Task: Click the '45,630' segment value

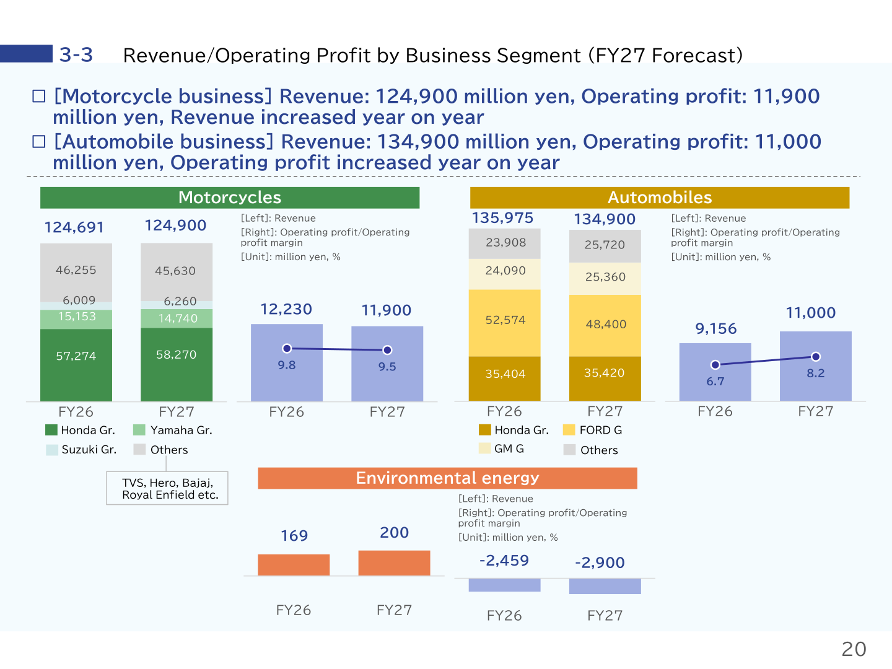Action: [x=175, y=271]
